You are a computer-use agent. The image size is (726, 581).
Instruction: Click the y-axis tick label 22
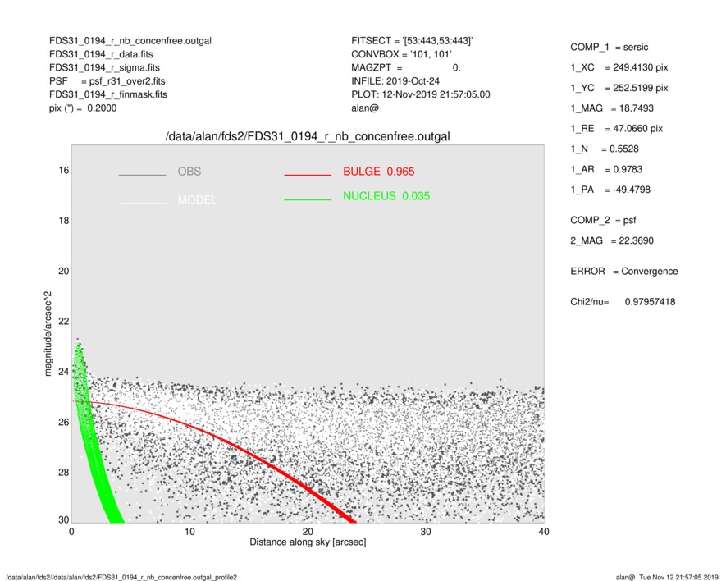63,322
